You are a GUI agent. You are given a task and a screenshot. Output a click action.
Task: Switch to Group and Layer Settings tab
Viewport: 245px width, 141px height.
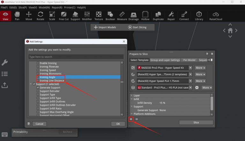tap(165, 60)
